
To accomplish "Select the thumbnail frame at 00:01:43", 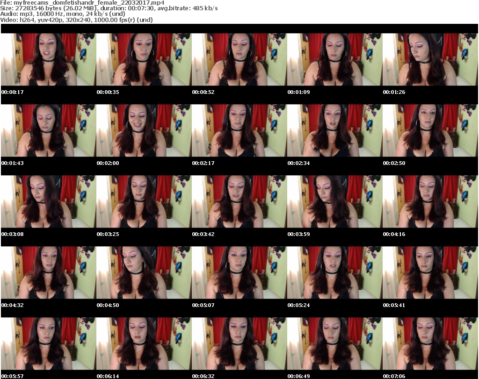I will pyautogui.click(x=49, y=130).
